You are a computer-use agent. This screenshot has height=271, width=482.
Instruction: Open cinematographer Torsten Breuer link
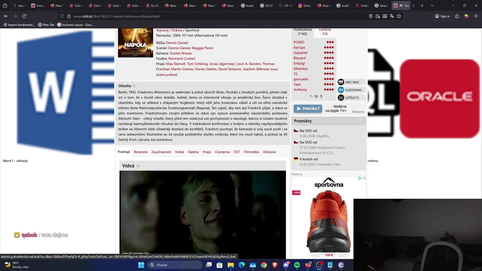point(181,53)
